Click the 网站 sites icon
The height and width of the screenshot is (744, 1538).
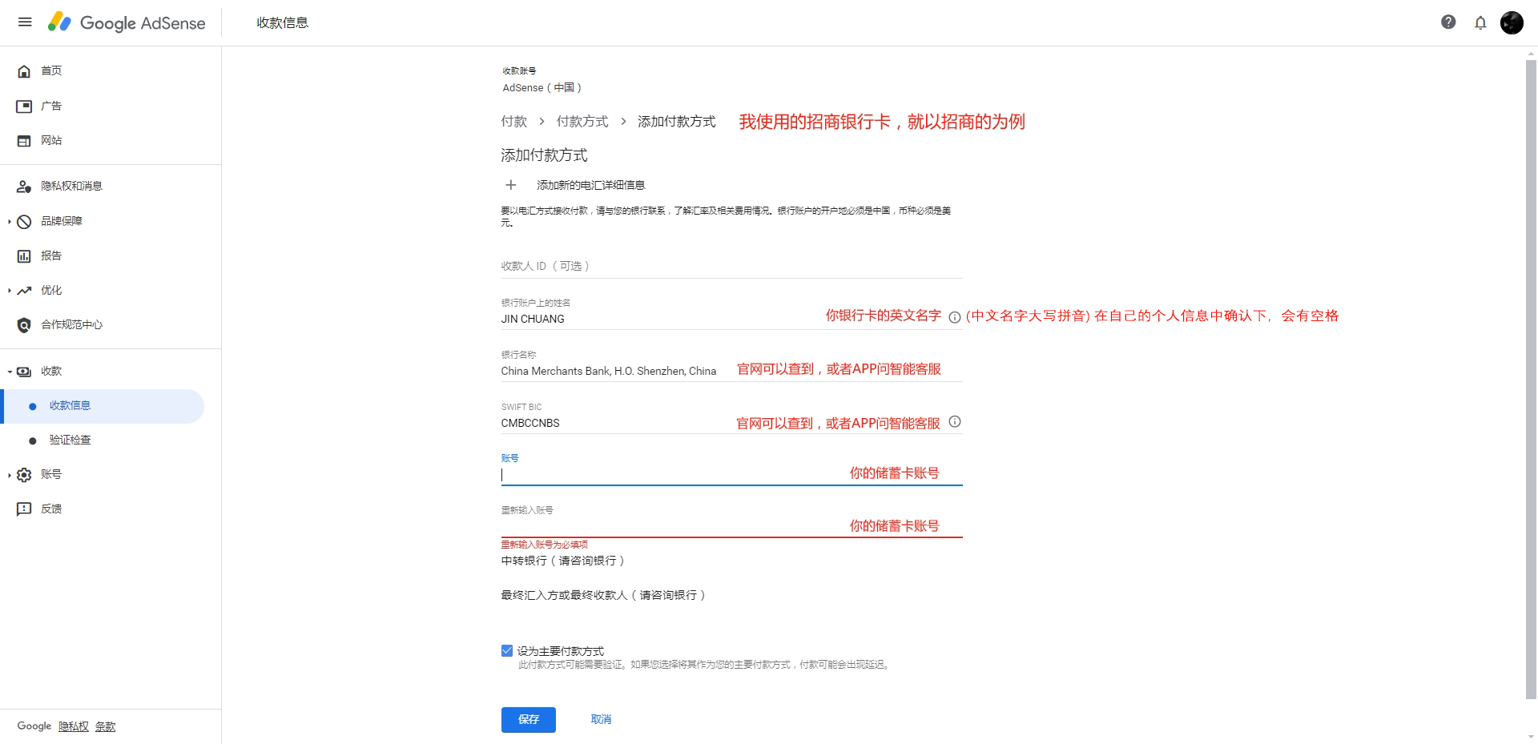click(x=24, y=140)
